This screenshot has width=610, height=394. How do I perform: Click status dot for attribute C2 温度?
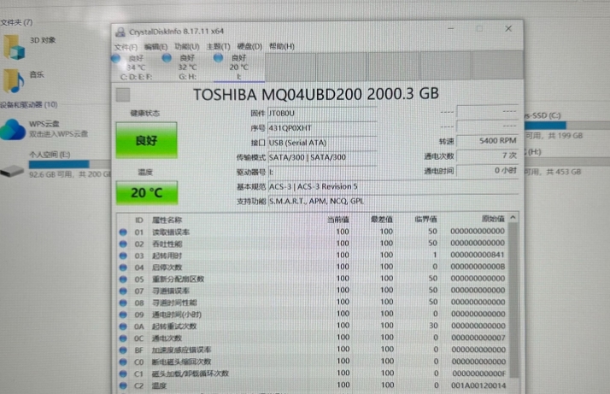[x=123, y=385]
